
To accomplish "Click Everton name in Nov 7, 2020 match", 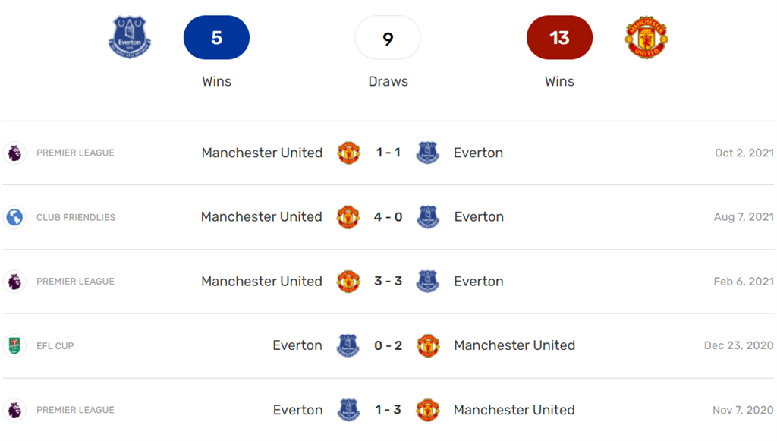I will (x=297, y=410).
